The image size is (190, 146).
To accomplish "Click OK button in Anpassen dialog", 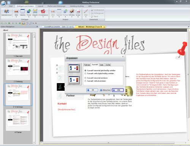I will (92, 90).
